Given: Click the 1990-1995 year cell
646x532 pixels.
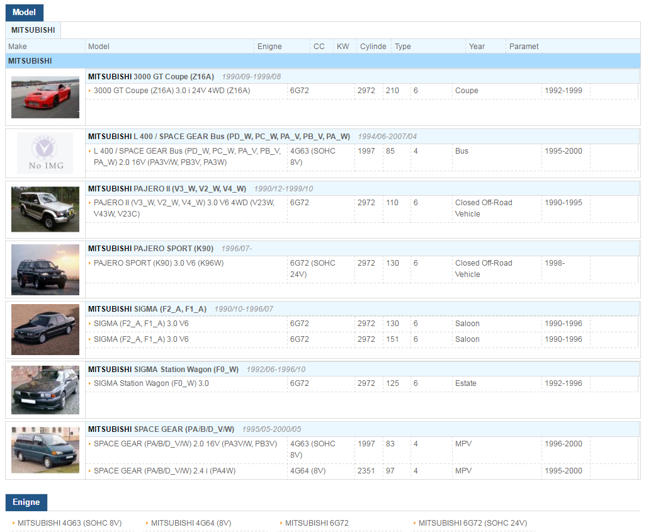Looking at the screenshot, I should (563, 203).
